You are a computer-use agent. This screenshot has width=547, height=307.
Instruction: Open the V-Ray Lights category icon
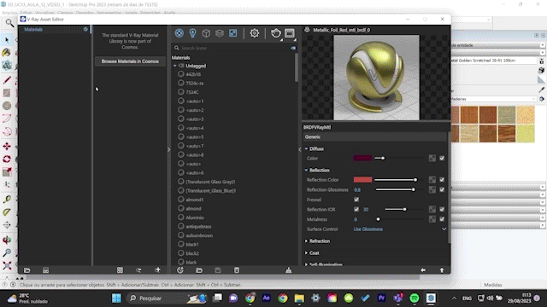[192, 33]
